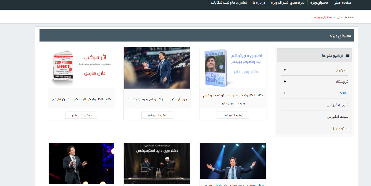Go to صفحه اصلی in top navigation
The height and width of the screenshot is (186, 371).
click(x=342, y=2)
